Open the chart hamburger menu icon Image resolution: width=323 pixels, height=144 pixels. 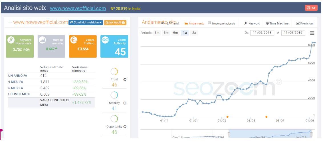pyautogui.click(x=312, y=33)
